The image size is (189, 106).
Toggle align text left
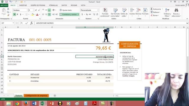[x=43, y=14]
